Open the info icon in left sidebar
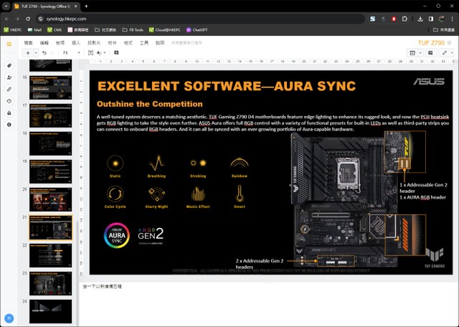This screenshot has height=327, width=459. [x=9, y=125]
